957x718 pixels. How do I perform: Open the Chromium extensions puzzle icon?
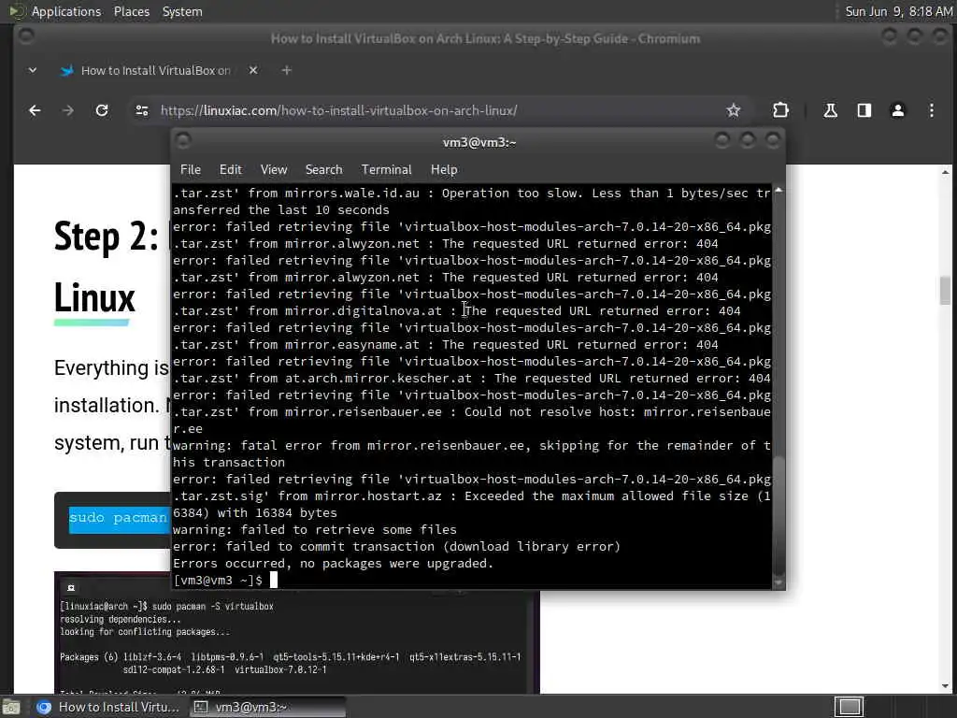point(780,110)
